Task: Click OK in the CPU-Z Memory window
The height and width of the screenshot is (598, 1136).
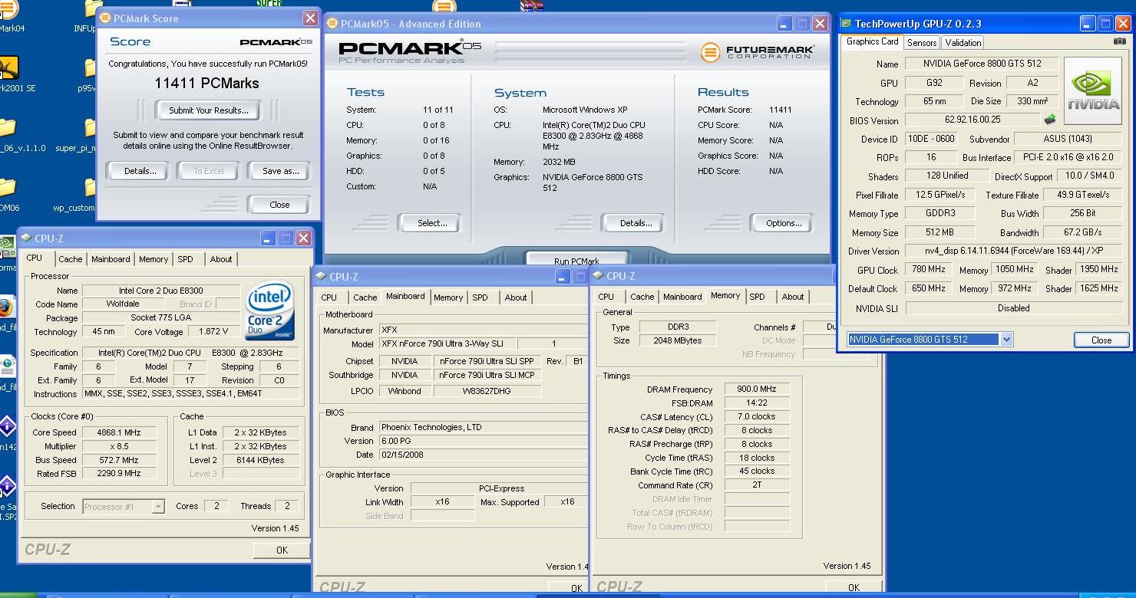Action: pos(854,587)
